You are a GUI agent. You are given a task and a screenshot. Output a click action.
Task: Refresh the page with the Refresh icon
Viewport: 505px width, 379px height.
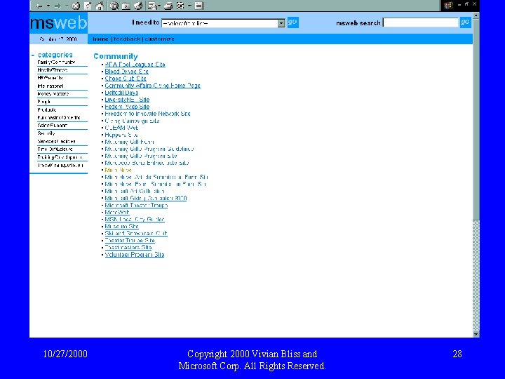[x=87, y=6]
